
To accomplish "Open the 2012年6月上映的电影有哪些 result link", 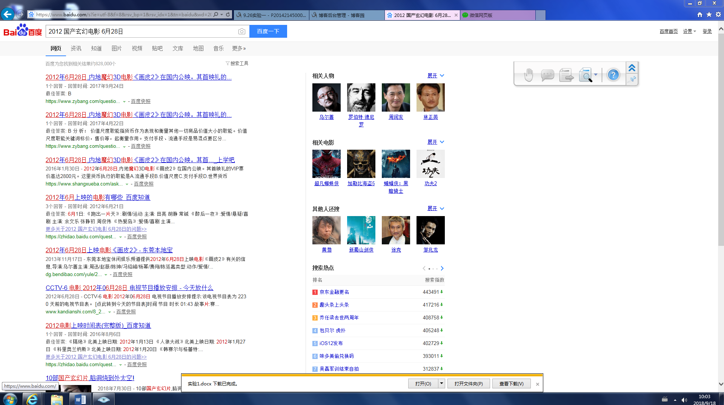I will click(x=98, y=197).
